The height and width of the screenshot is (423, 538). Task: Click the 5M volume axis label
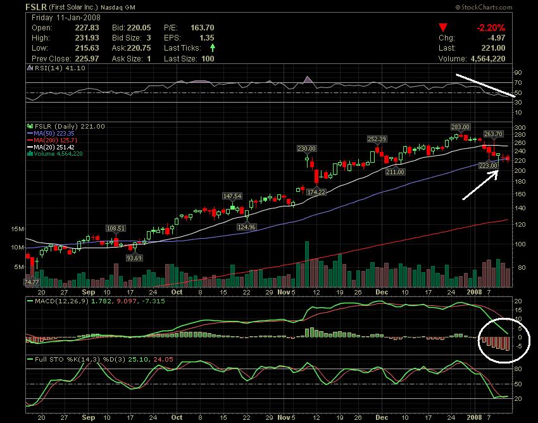pos(19,267)
